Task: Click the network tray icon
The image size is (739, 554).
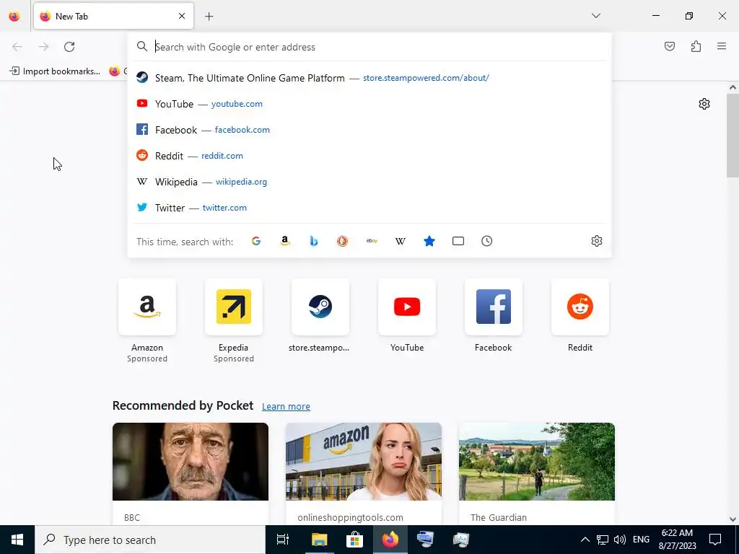Action: (603, 540)
